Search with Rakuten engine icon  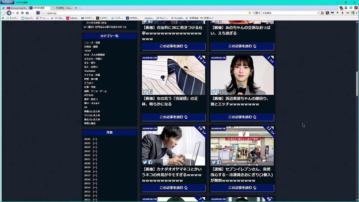[342, 13]
